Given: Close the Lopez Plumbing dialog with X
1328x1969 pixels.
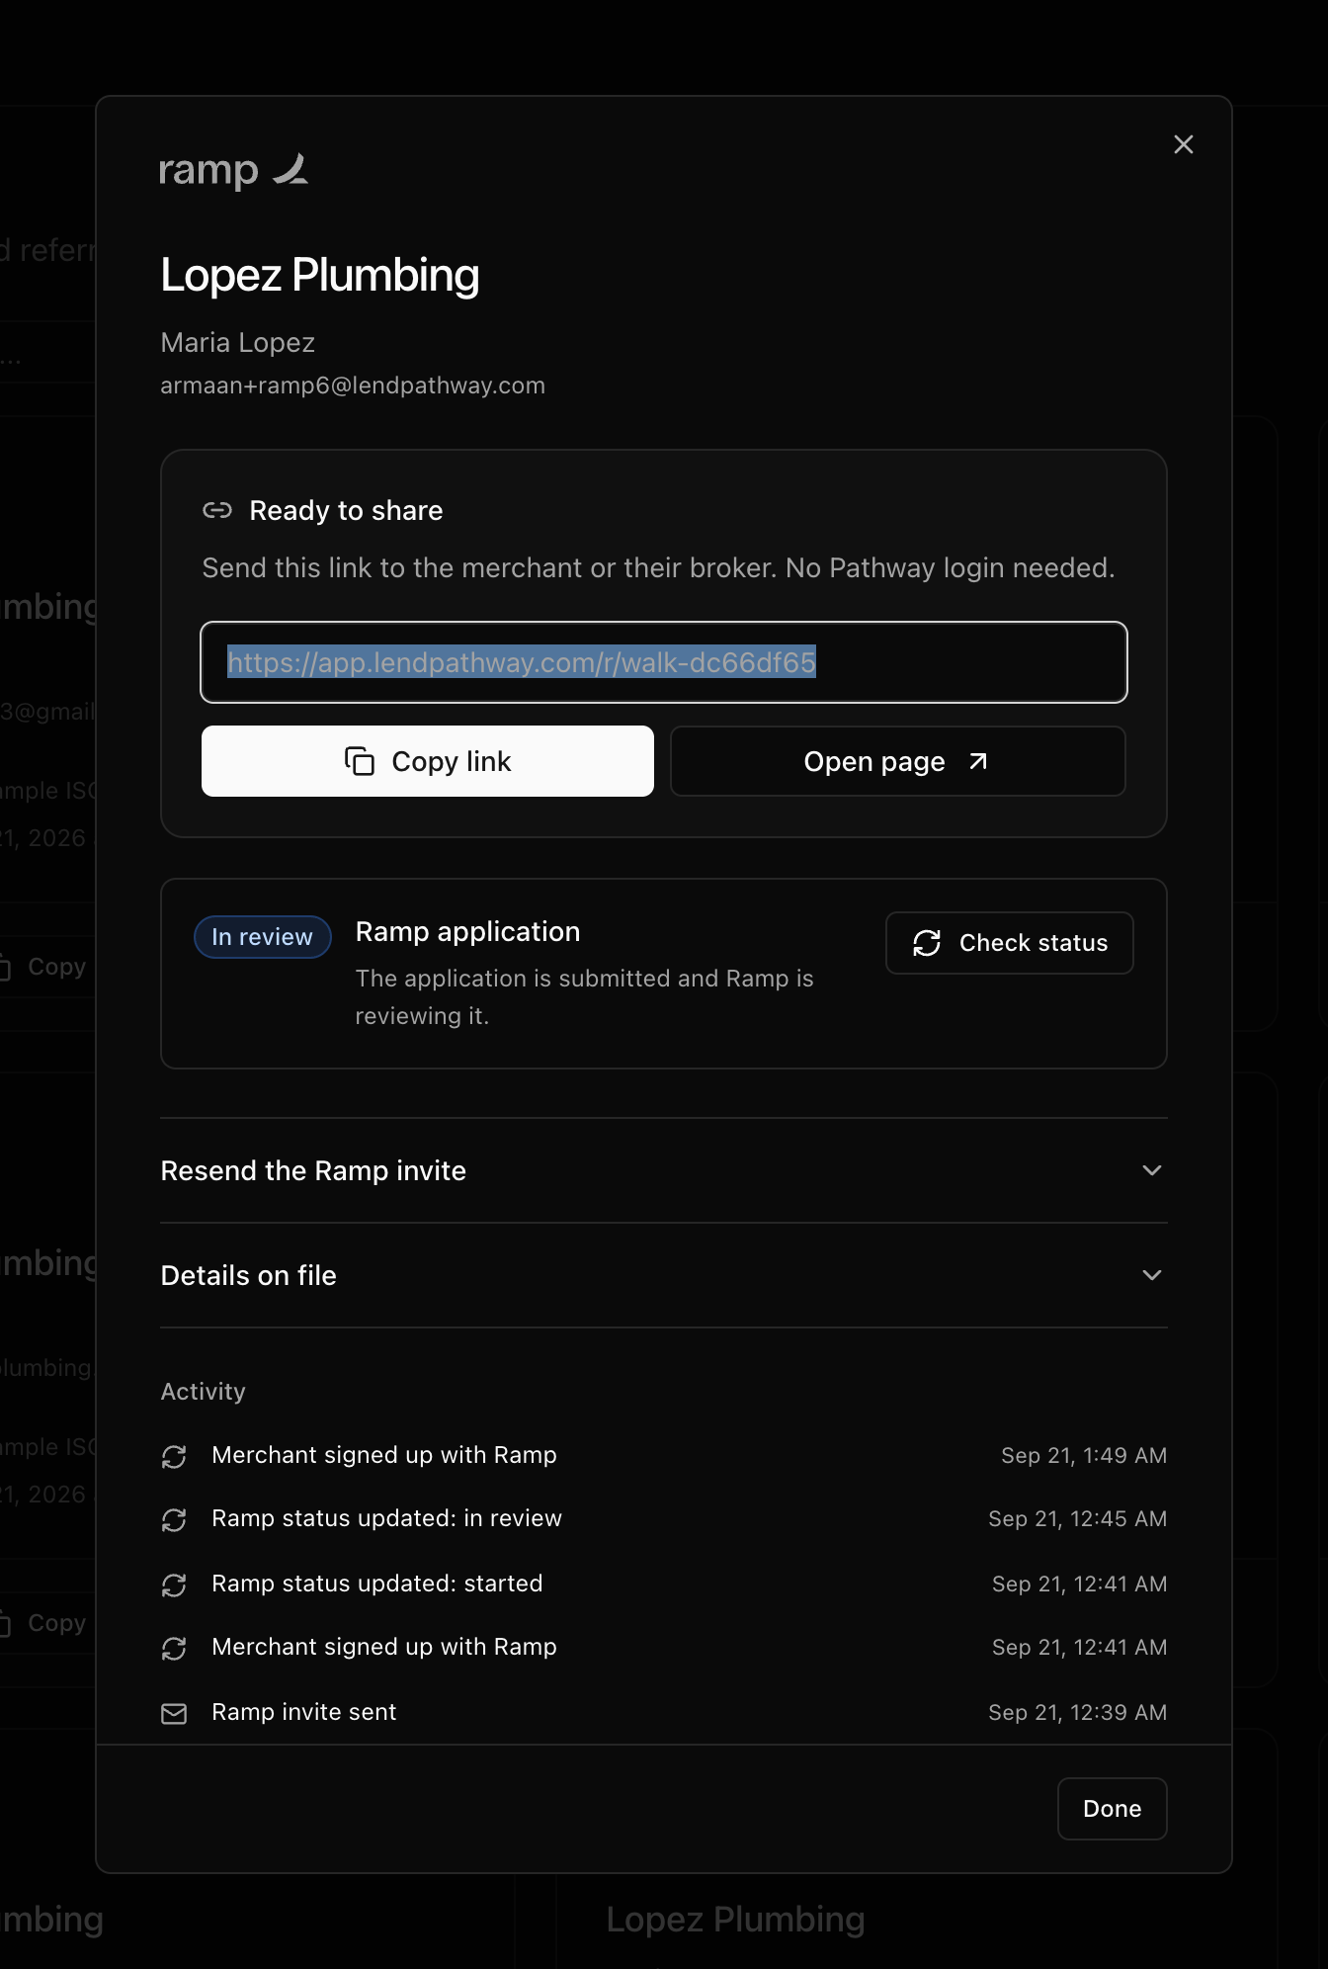Looking at the screenshot, I should coord(1183,144).
